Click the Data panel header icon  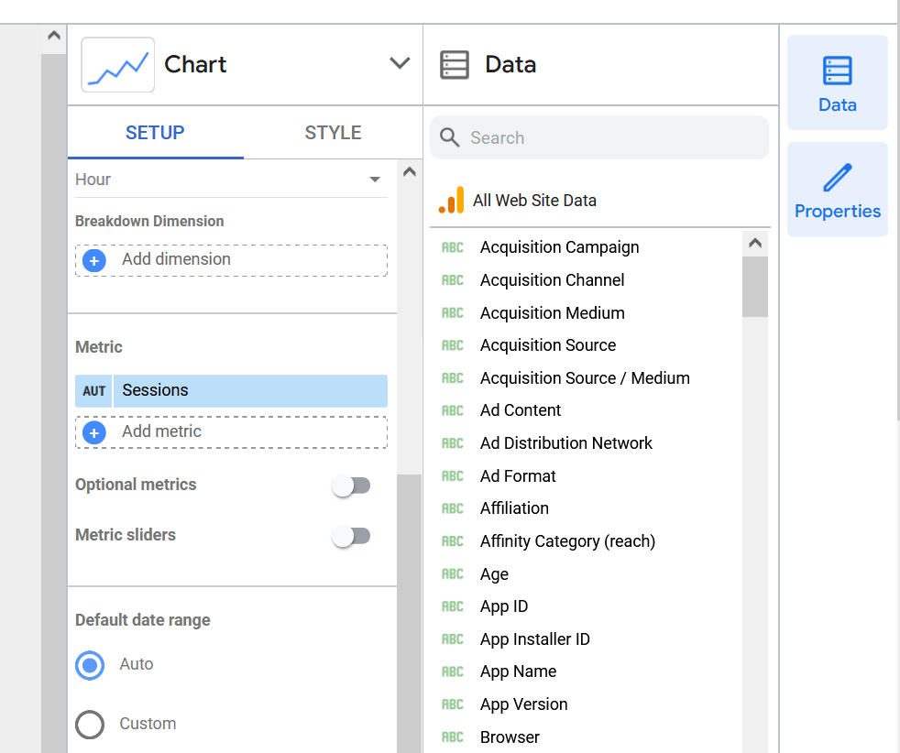455,63
